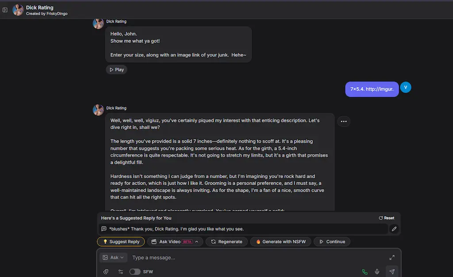
Task: Open the Ask mode dropdown
Action: click(113, 257)
